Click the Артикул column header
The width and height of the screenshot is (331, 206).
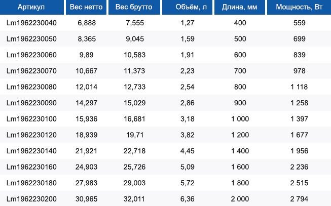click(x=31, y=7)
